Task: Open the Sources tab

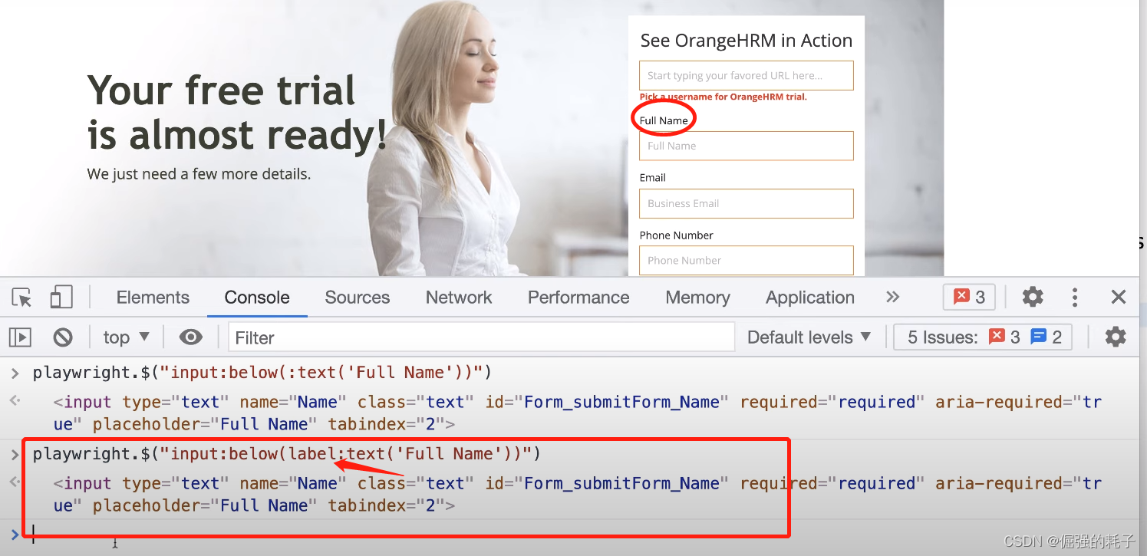Action: [358, 298]
